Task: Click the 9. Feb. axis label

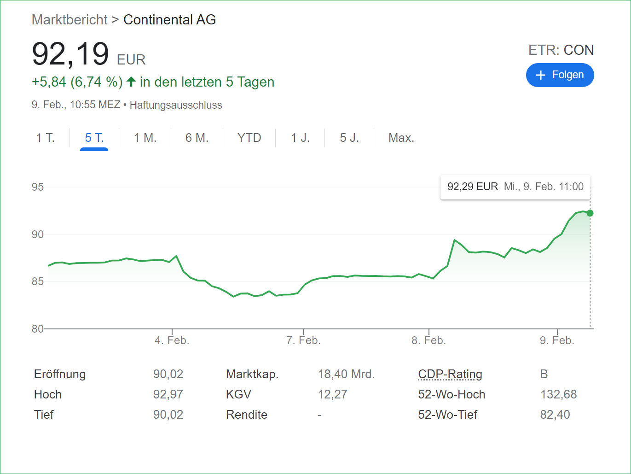Action: tap(557, 340)
